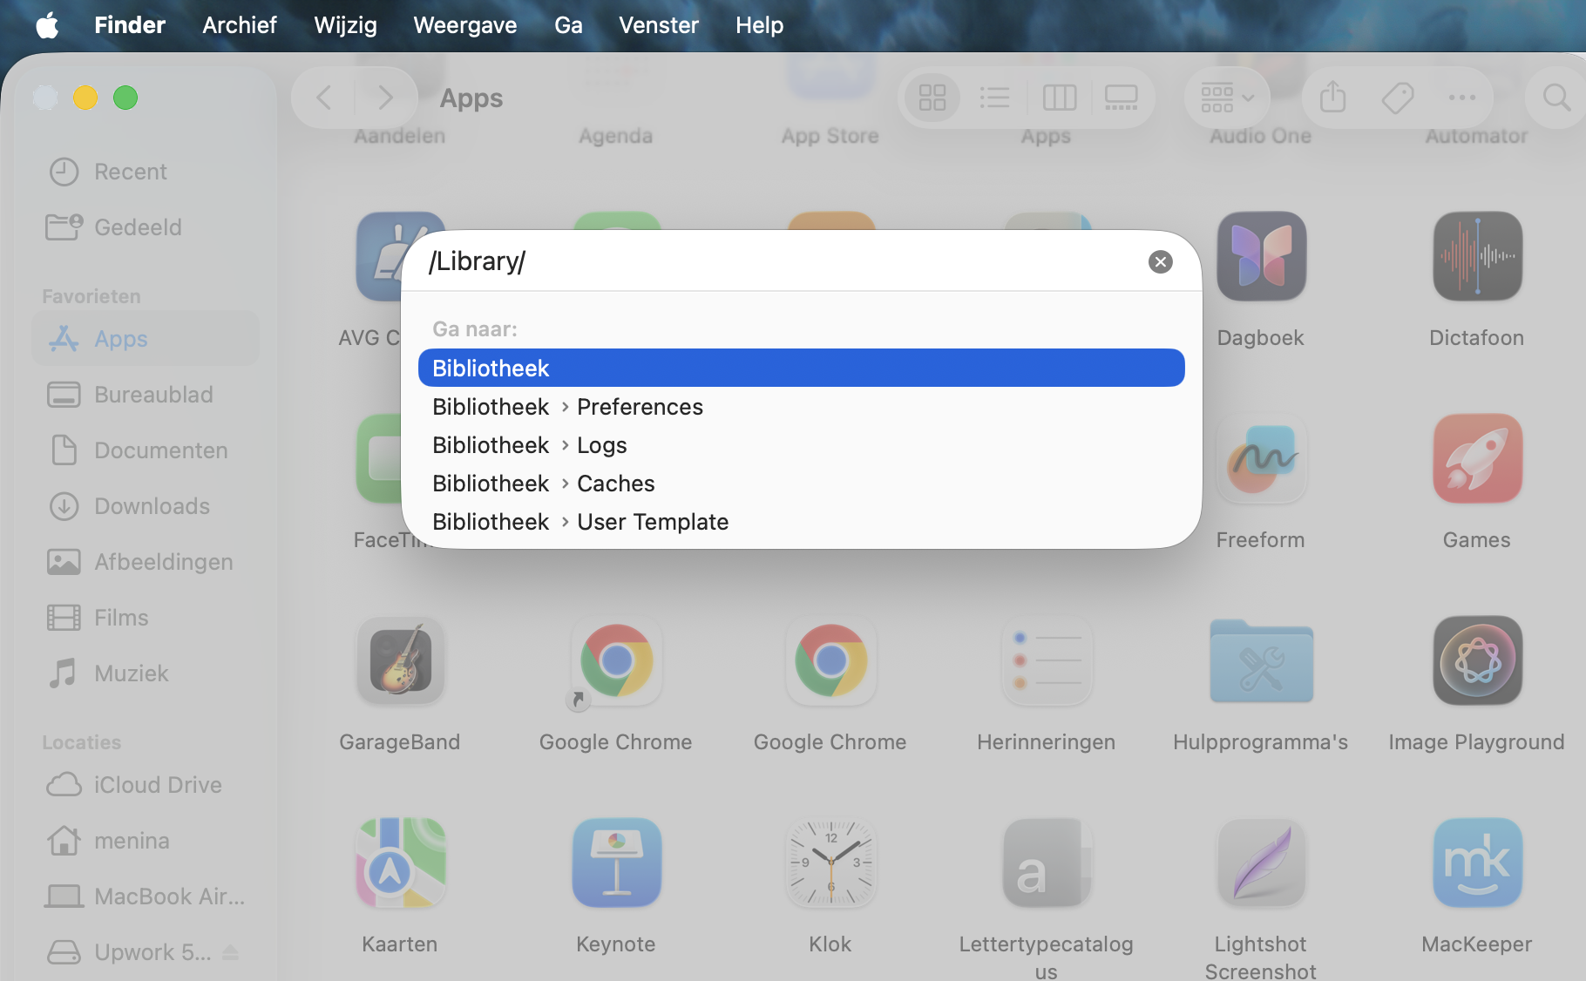This screenshot has width=1586, height=981.
Task: Launch Google Chrome
Action: click(x=615, y=660)
